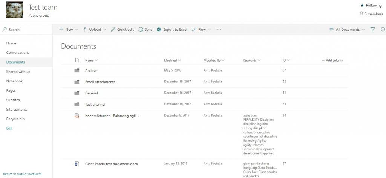Viewport: 386px width, 178px height.
Task: Click the Following star icon
Action: click(x=362, y=5)
